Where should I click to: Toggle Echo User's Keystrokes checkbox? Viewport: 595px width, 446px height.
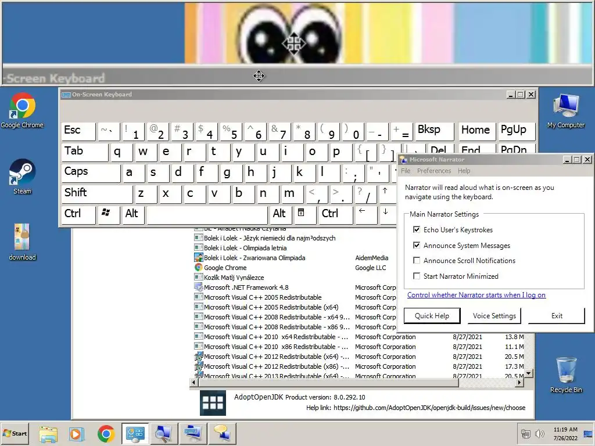pos(417,229)
